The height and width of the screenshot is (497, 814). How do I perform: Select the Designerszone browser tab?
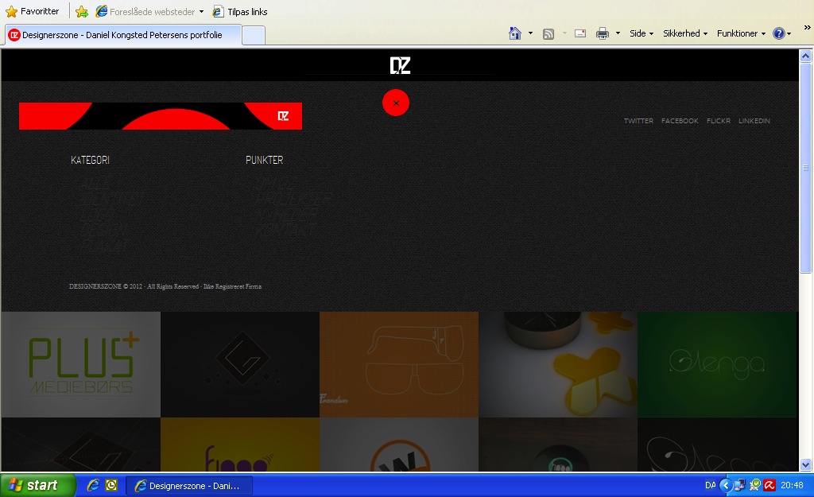(122, 35)
